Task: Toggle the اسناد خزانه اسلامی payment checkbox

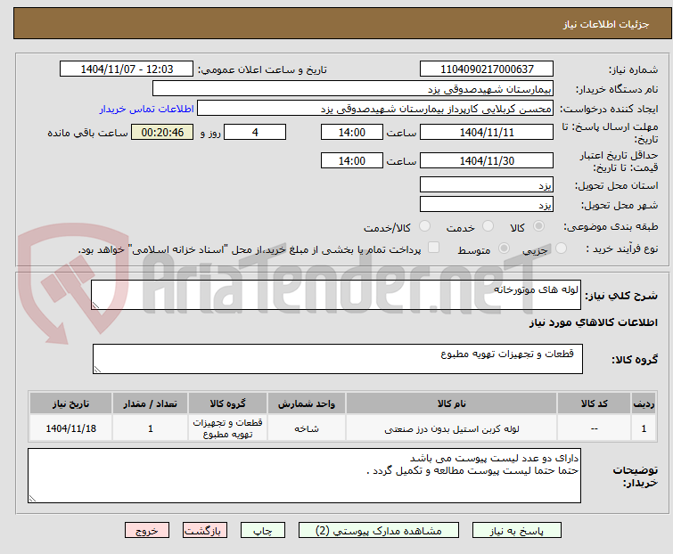Action: tap(434, 248)
